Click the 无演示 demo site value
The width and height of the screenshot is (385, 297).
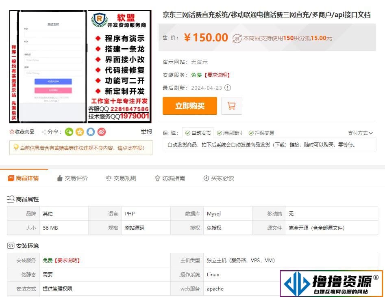point(199,62)
